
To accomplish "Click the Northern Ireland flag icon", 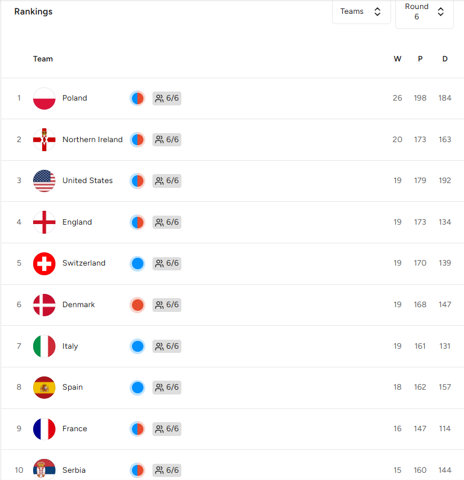I will (x=44, y=140).
